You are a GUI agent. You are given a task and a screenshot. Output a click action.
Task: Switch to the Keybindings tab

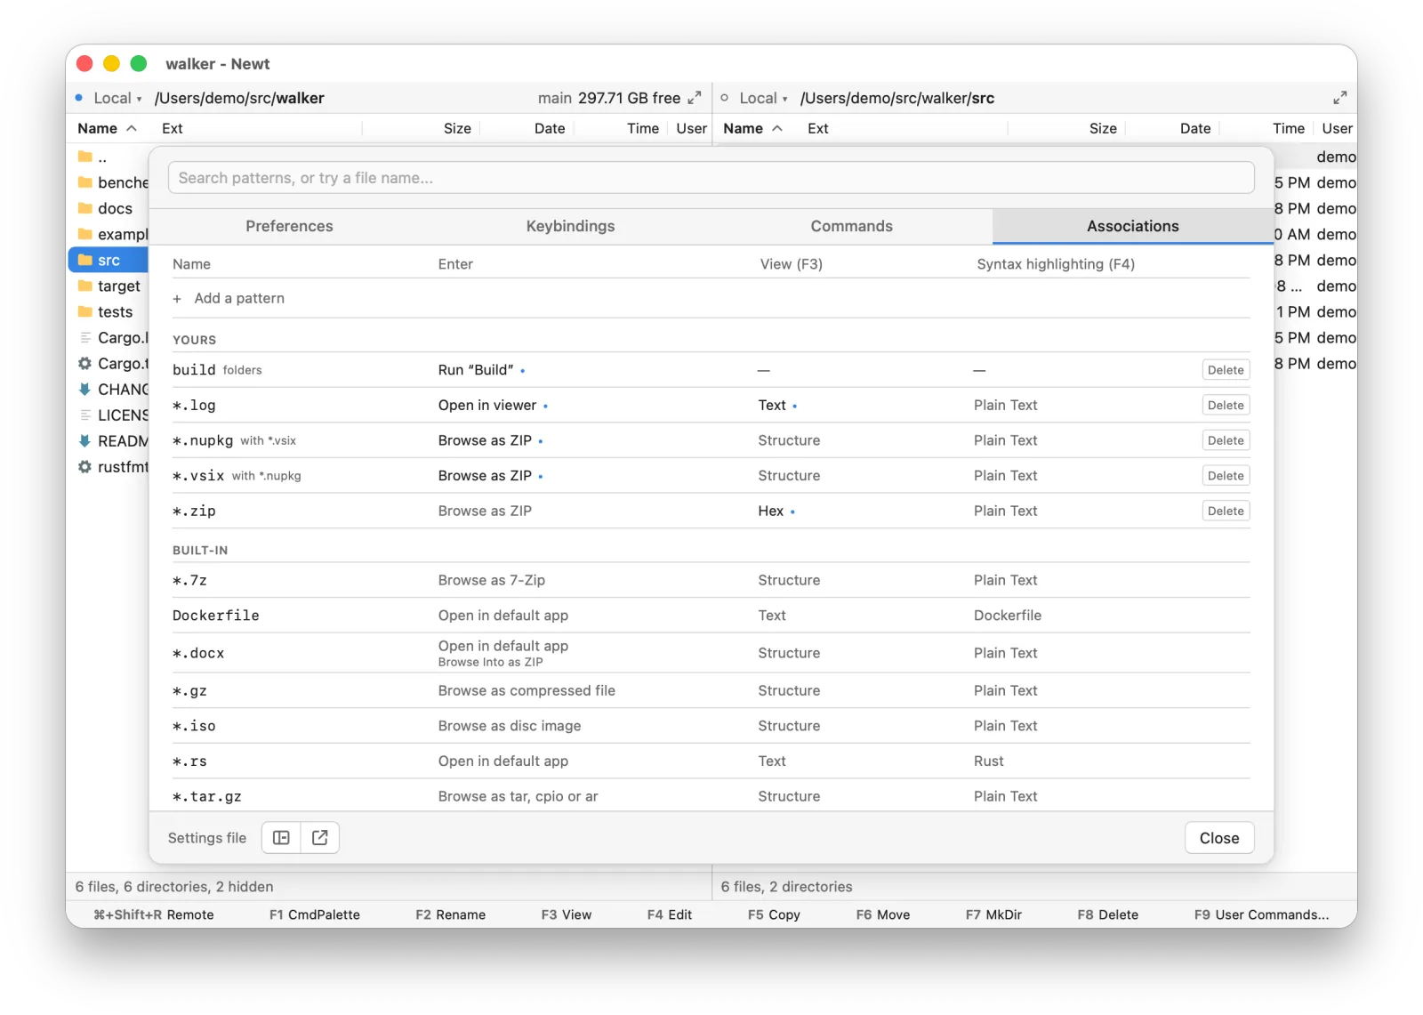[570, 226]
